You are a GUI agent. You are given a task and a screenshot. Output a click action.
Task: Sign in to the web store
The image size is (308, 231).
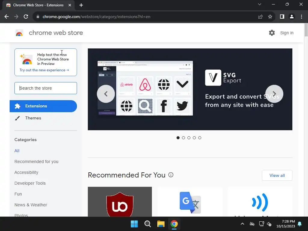click(x=287, y=33)
